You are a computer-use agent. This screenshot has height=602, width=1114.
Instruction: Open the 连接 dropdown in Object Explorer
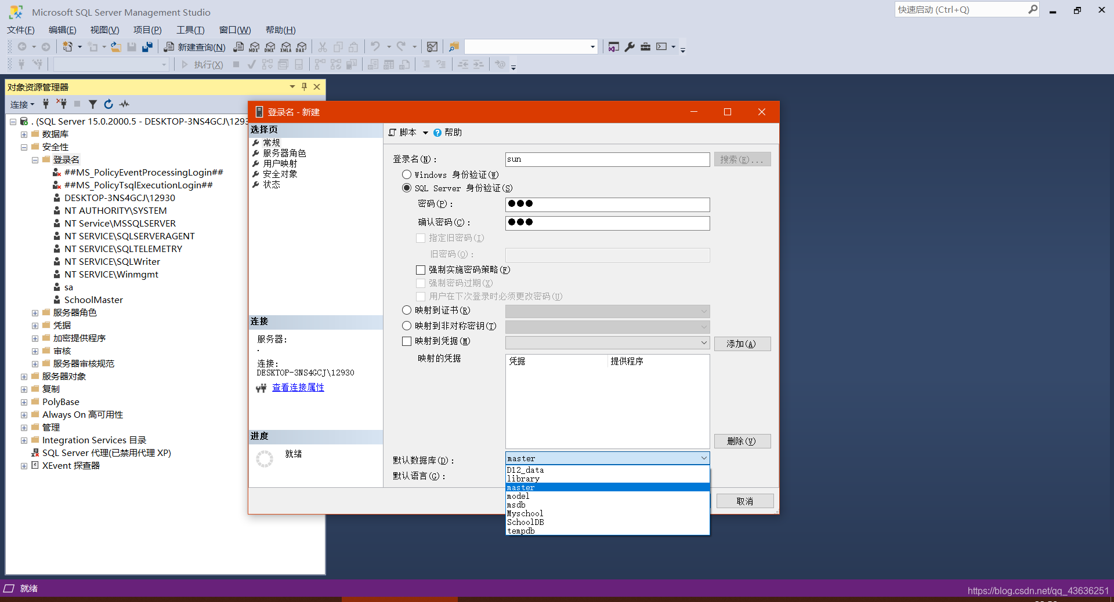coord(22,104)
